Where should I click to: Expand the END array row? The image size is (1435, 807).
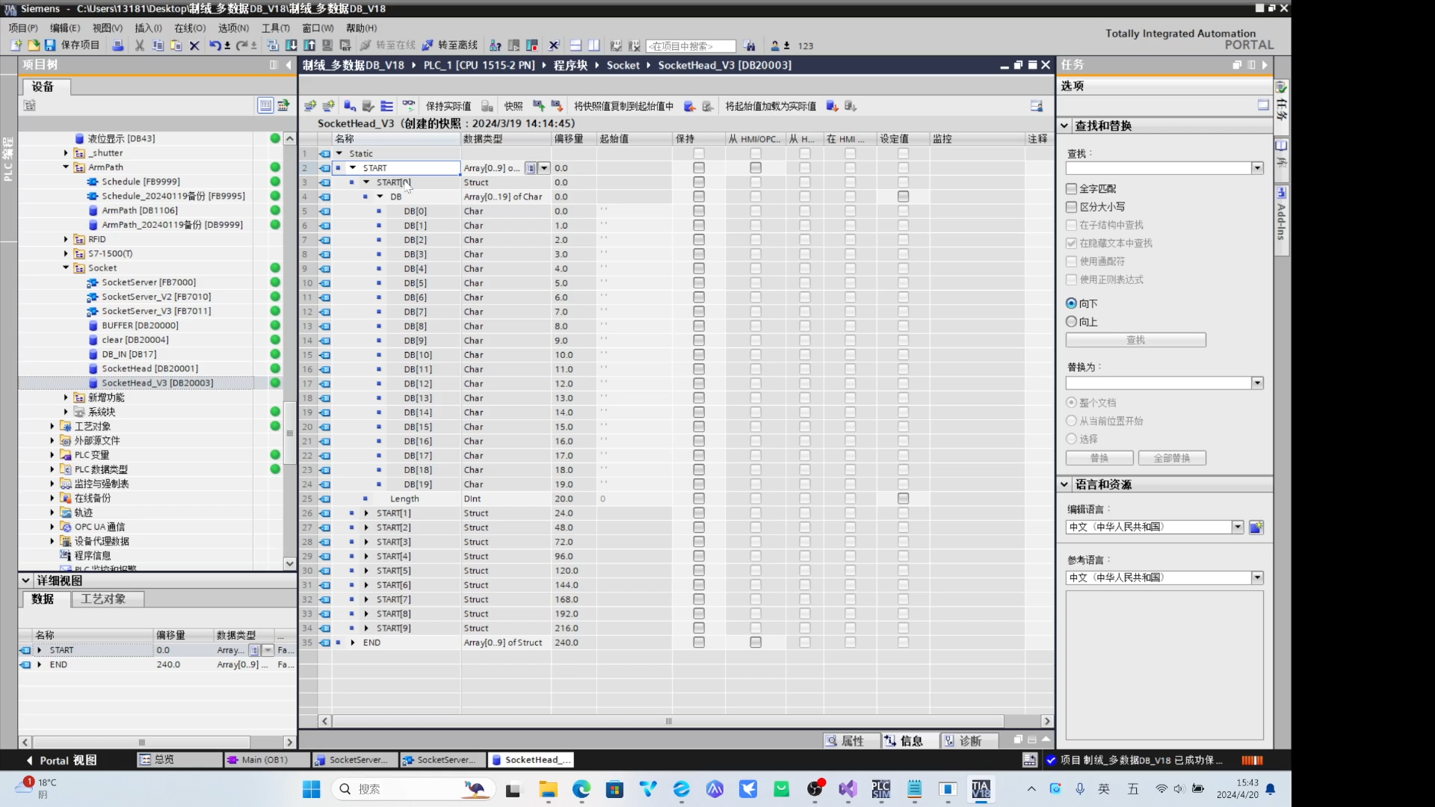353,643
